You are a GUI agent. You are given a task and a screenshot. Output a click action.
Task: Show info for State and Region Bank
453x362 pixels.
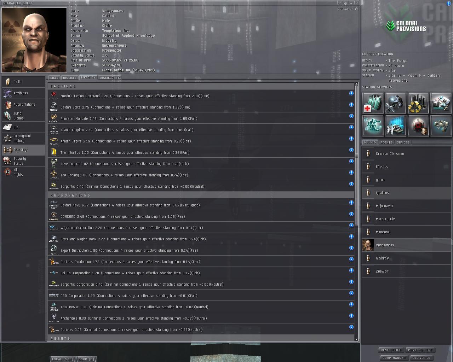(x=351, y=237)
